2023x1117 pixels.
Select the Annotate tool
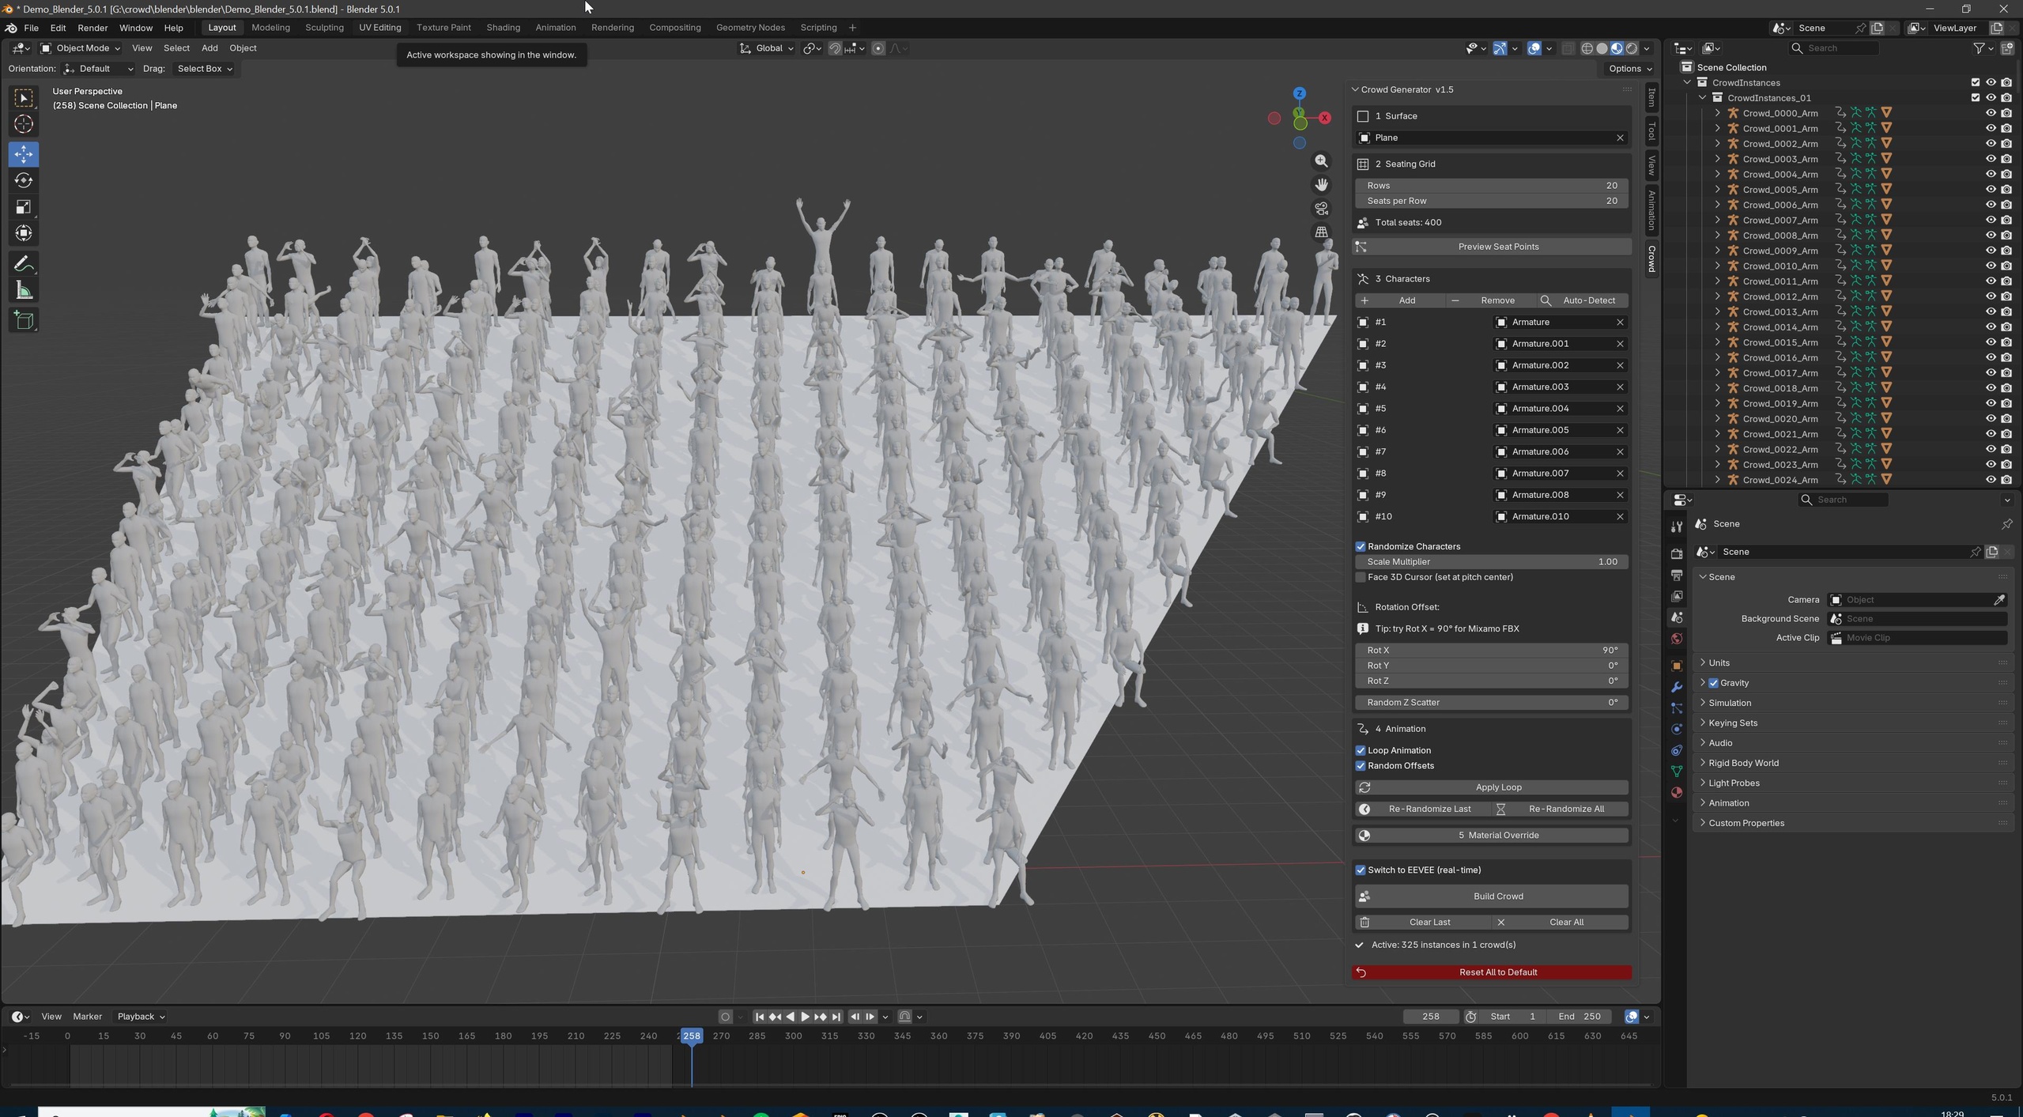24,263
